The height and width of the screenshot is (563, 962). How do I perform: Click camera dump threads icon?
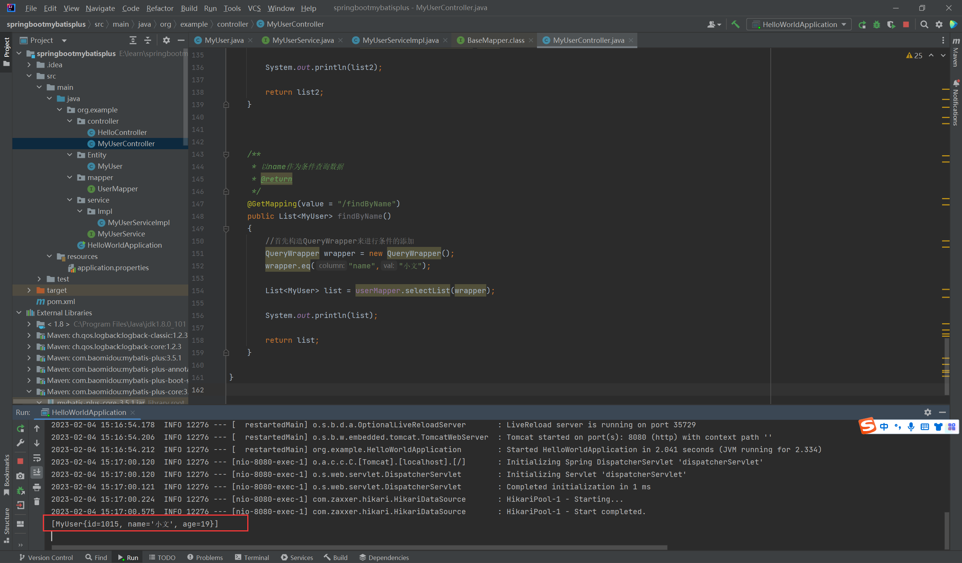pos(21,475)
